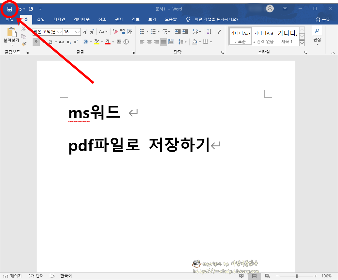Toggle Center alignment
The width and height of the screenshot is (338, 280).
149,42
